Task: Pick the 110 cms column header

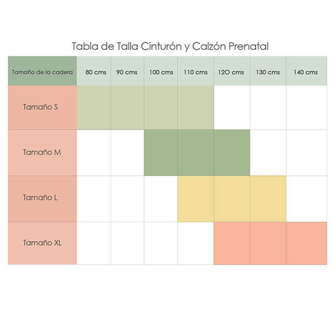Action: tap(195, 71)
